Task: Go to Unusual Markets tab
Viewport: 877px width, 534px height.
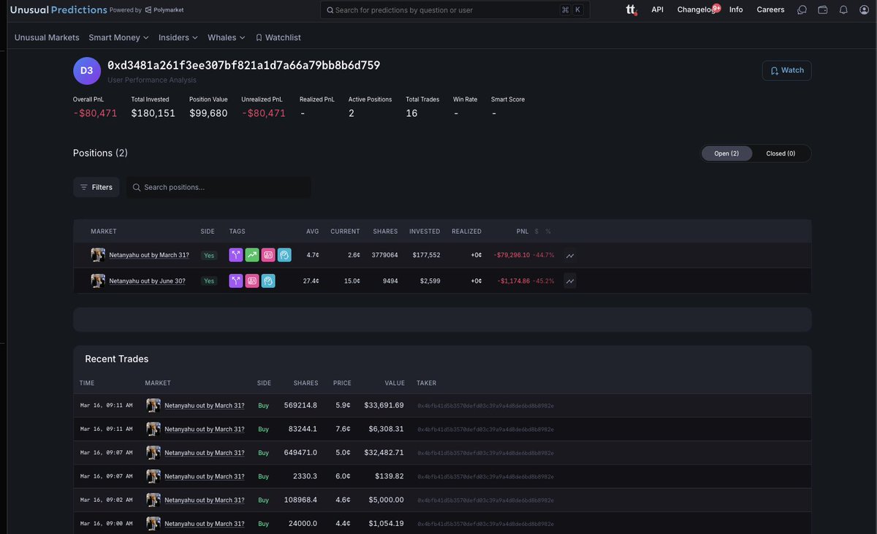Action: tap(47, 37)
